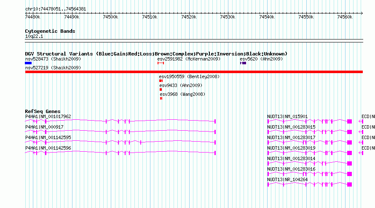Click the nsv528473 blue gain variant bar
The height and width of the screenshot is (208, 375).
coord(28,63)
